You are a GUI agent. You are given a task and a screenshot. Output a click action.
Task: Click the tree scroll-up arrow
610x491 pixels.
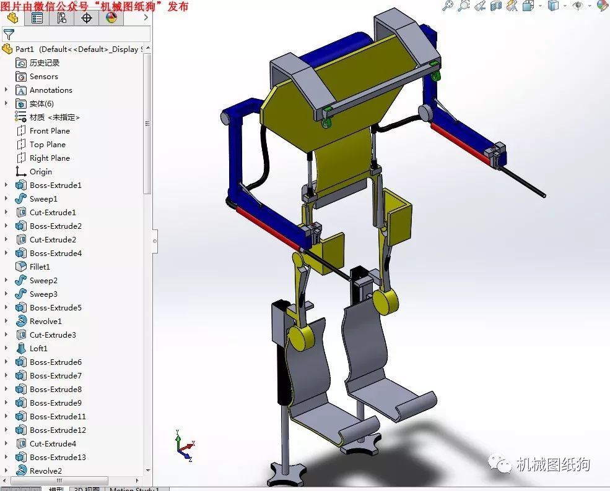[x=148, y=49]
